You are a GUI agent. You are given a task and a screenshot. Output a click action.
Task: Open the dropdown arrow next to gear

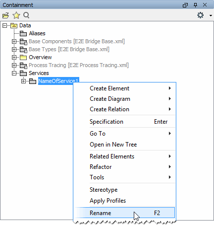[211, 15]
